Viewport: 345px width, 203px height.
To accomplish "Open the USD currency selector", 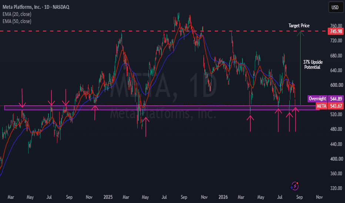I will click(335, 7).
